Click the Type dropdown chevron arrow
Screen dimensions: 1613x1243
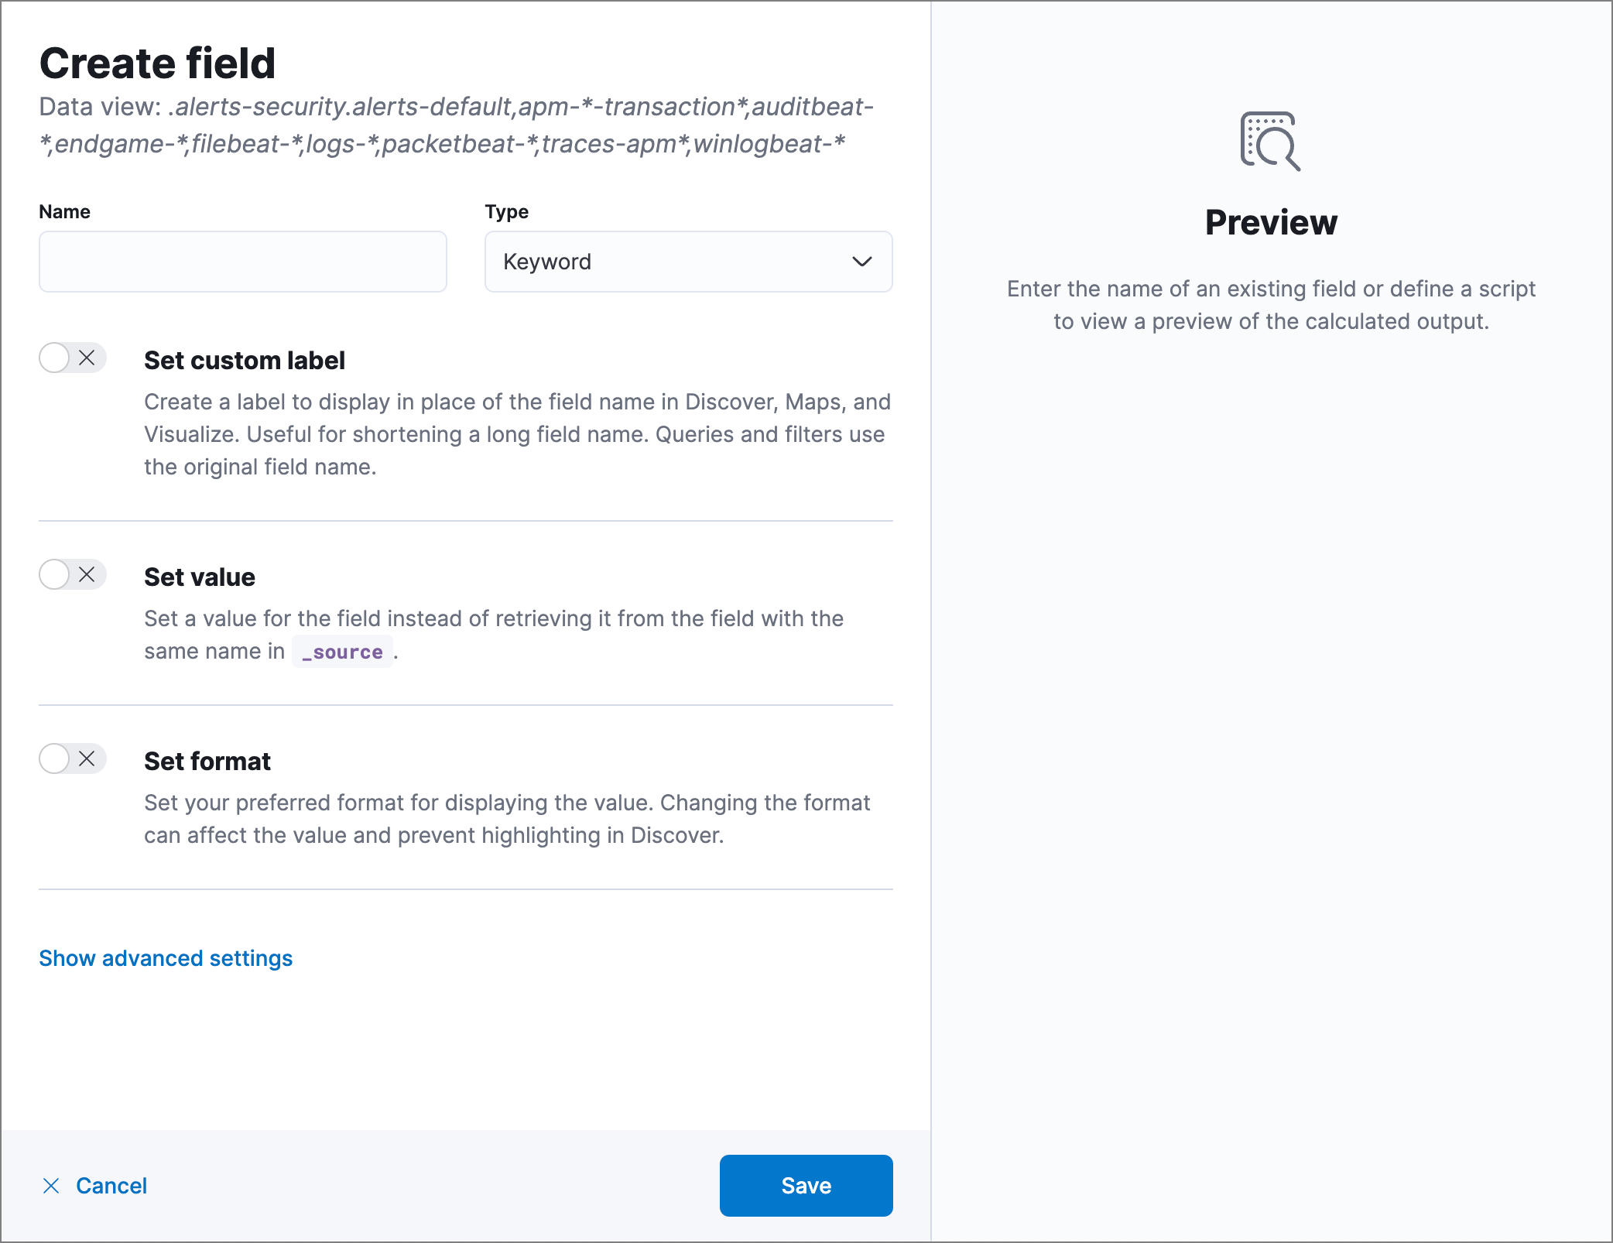(x=861, y=262)
